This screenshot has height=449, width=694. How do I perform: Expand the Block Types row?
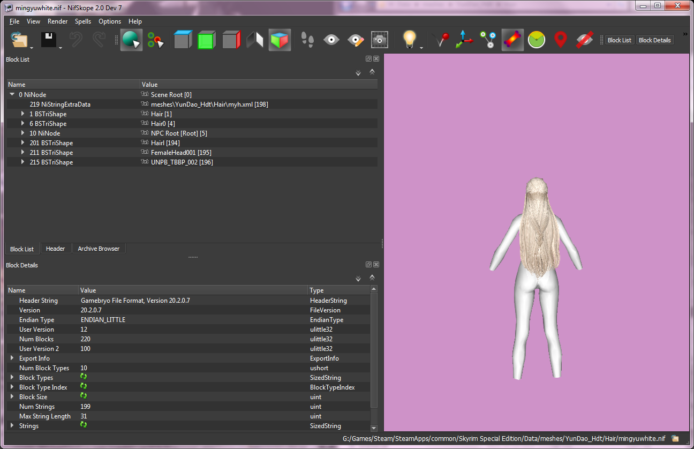point(12,377)
